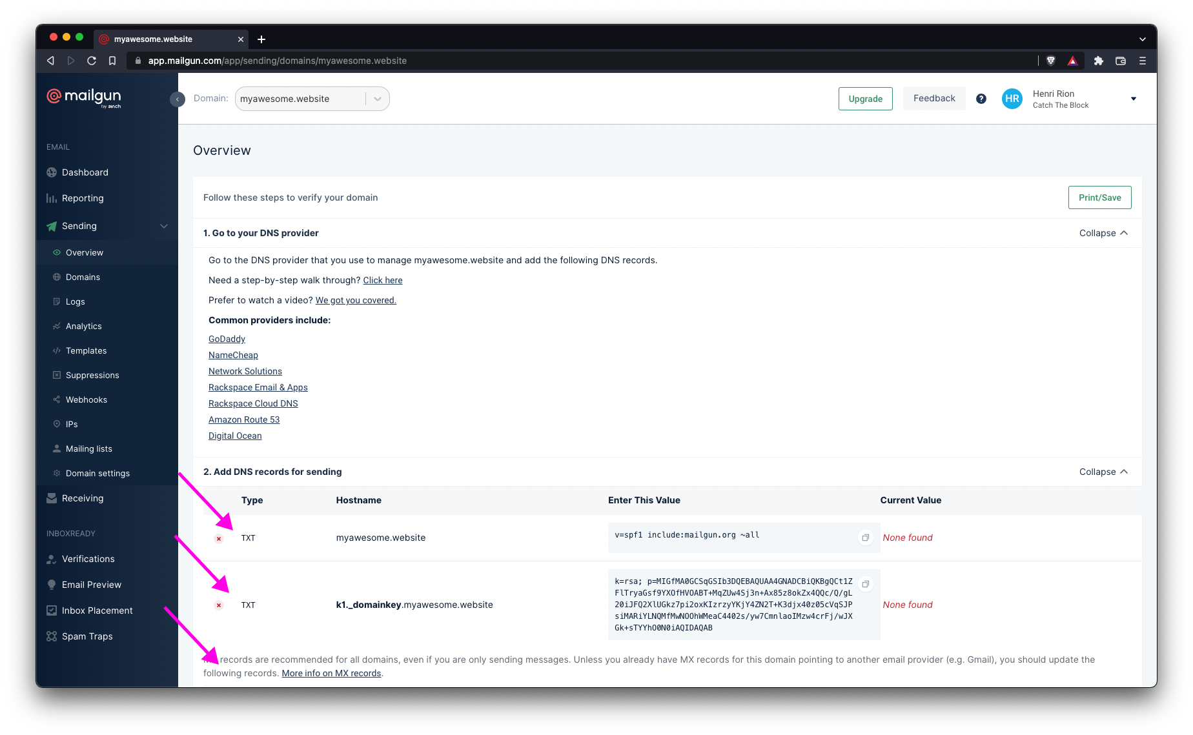Viewport: 1193px width, 735px height.
Task: Open the browser hamburger menu
Action: pos(1143,61)
